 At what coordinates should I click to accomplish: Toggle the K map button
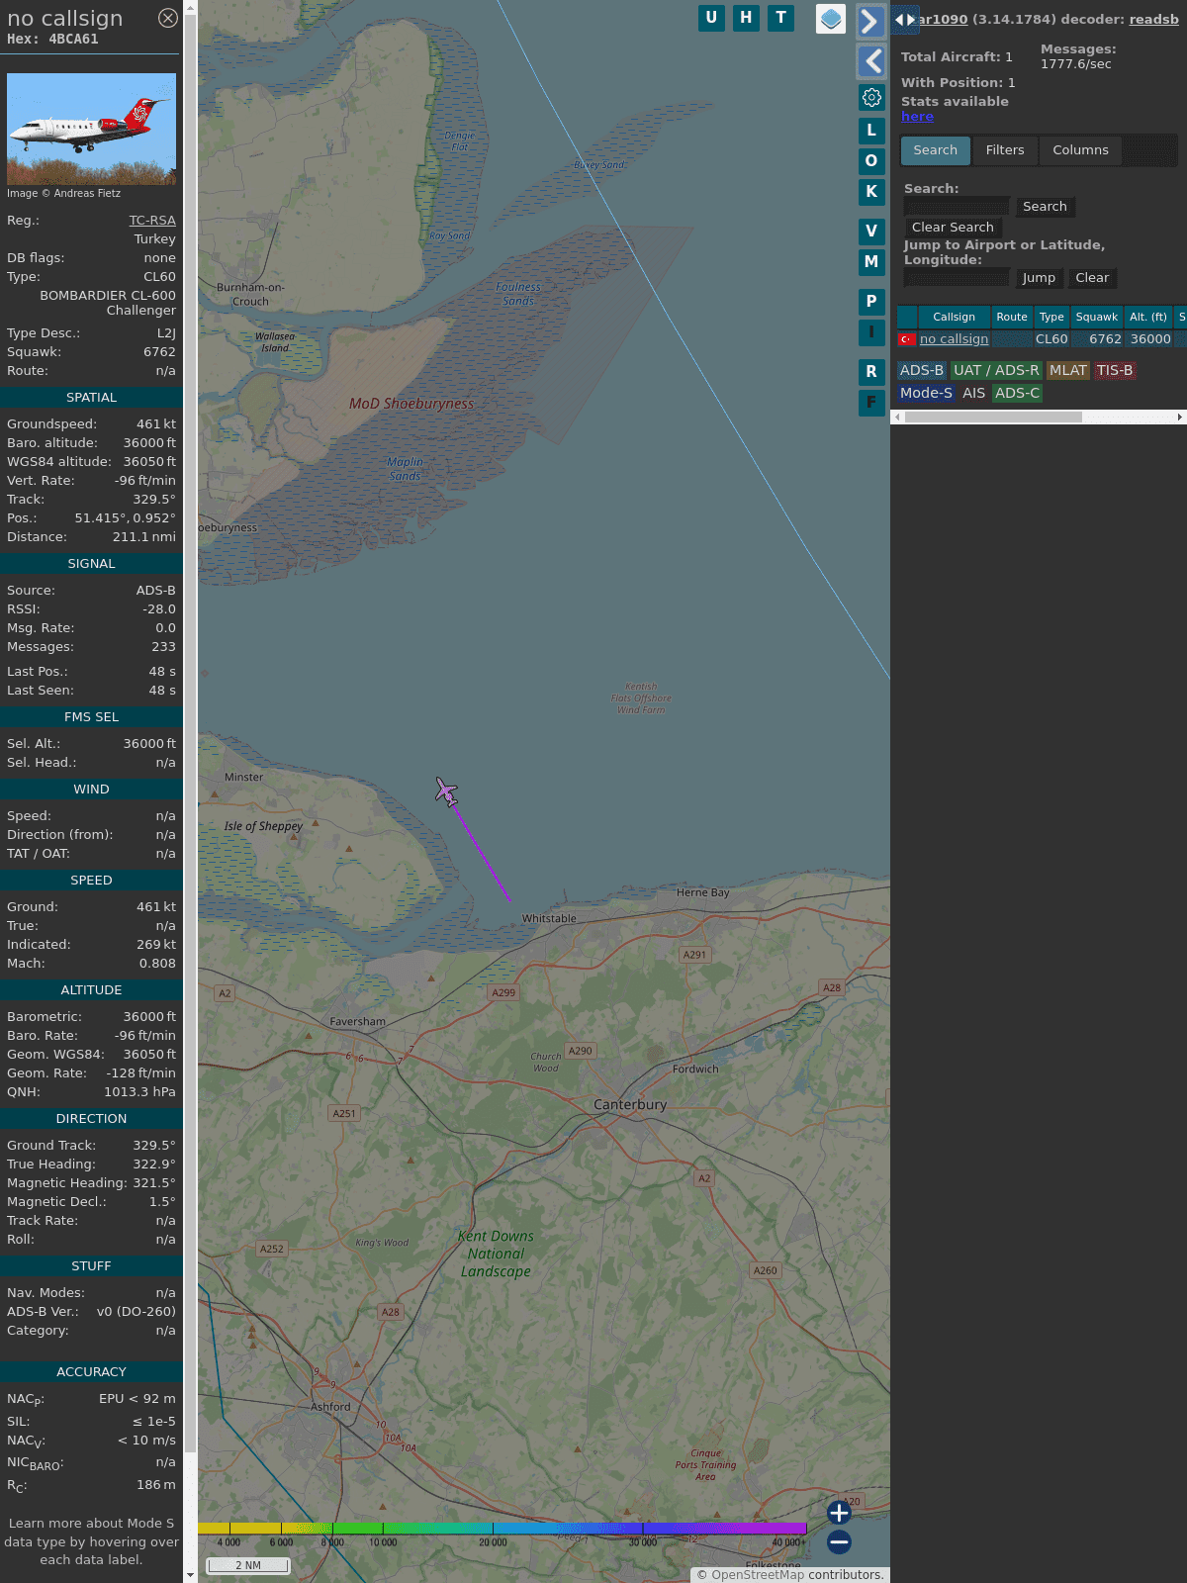click(x=871, y=192)
